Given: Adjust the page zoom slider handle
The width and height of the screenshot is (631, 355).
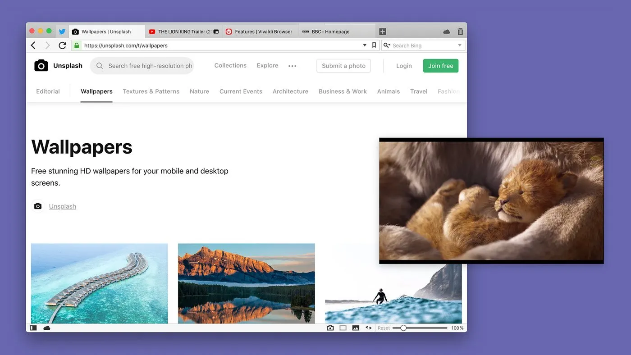Looking at the screenshot, I should 403,328.
